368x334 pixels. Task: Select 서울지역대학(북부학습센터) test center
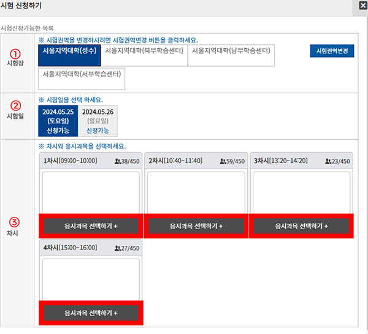click(144, 55)
